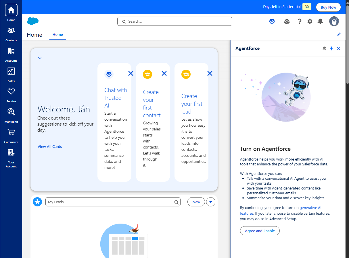Image resolution: width=349 pixels, height=258 pixels.
Task: Open the generative AI features link
Action: 281,210
